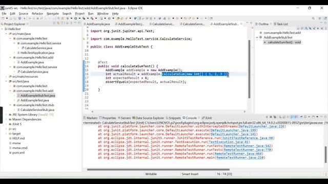Viewport: 328px width, 184px height.
Task: Click the Open Console icon
Action: click(x=313, y=117)
